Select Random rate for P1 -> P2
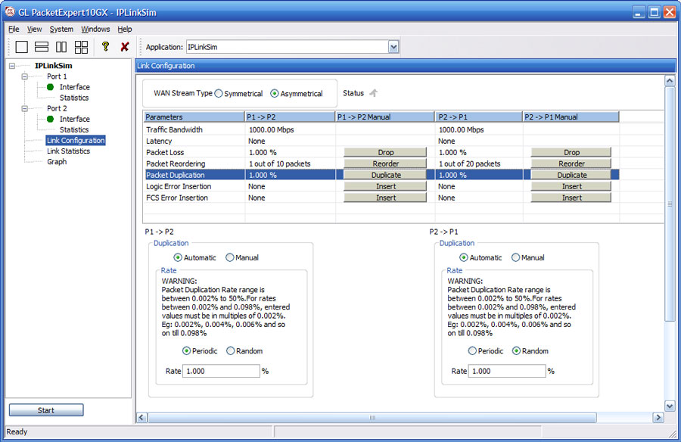The image size is (681, 442). [230, 350]
